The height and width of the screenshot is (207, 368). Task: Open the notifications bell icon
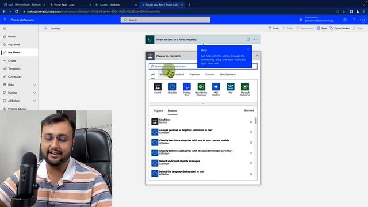[301, 20]
